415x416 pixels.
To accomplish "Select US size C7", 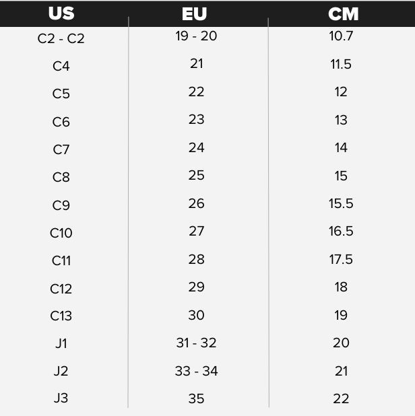I will point(61,149).
